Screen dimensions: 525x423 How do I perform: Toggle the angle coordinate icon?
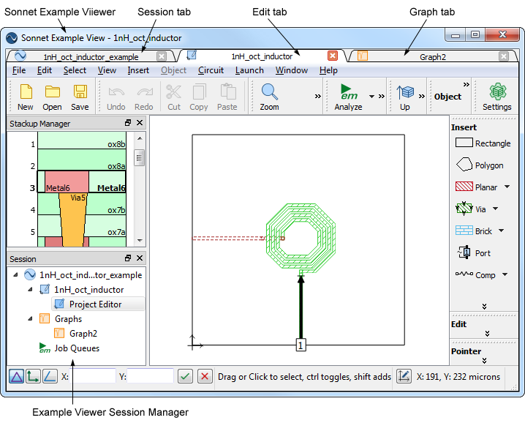[50, 376]
